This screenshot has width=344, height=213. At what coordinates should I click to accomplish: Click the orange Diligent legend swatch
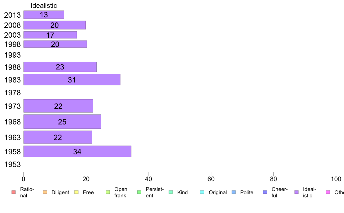coord(45,192)
